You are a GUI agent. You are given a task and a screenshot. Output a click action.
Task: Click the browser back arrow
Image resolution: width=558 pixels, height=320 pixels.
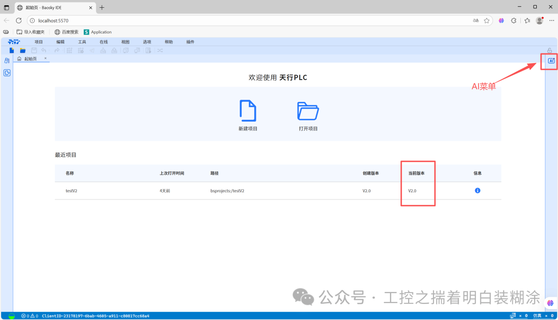pyautogui.click(x=6, y=21)
